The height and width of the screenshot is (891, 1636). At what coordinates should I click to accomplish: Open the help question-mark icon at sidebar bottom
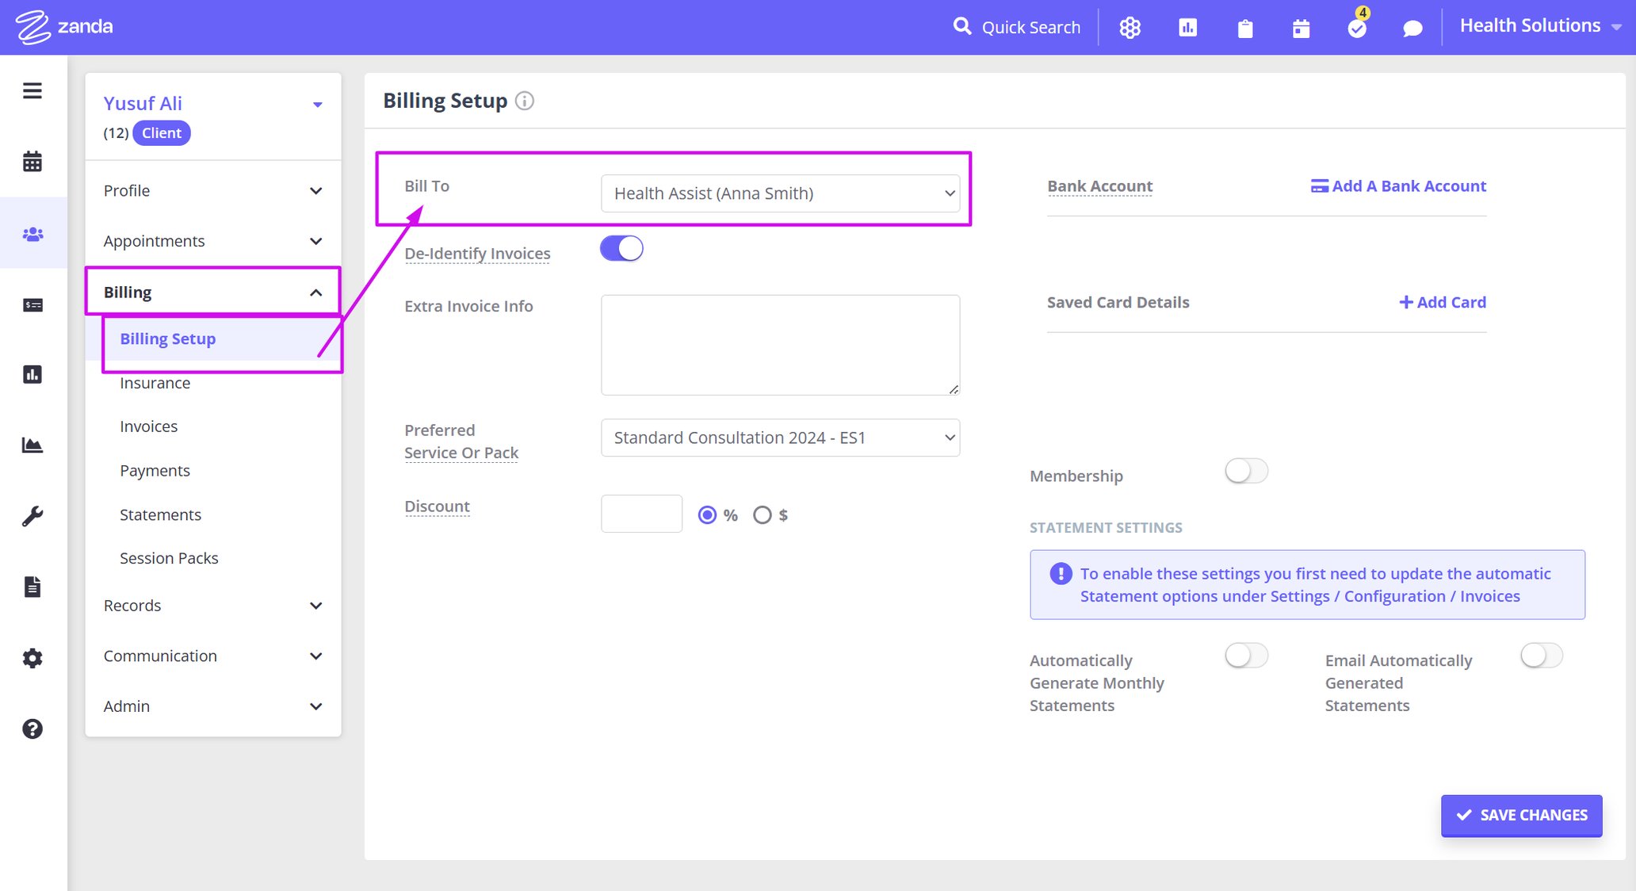32,729
